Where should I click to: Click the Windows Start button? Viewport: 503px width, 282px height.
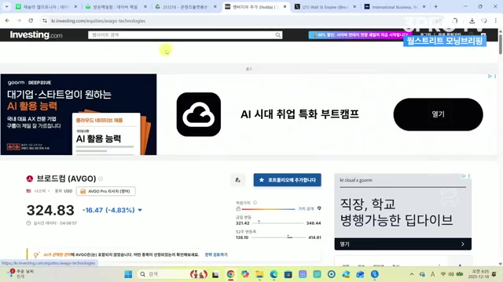click(x=128, y=274)
